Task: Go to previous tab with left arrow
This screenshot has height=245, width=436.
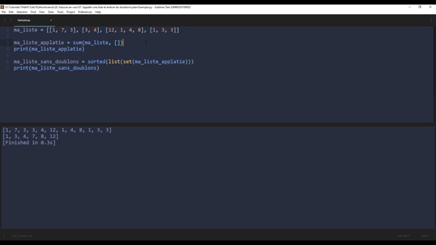Action: click(5, 20)
